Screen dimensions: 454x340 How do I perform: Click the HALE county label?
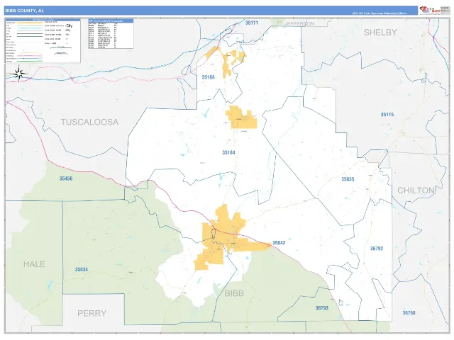34,264
